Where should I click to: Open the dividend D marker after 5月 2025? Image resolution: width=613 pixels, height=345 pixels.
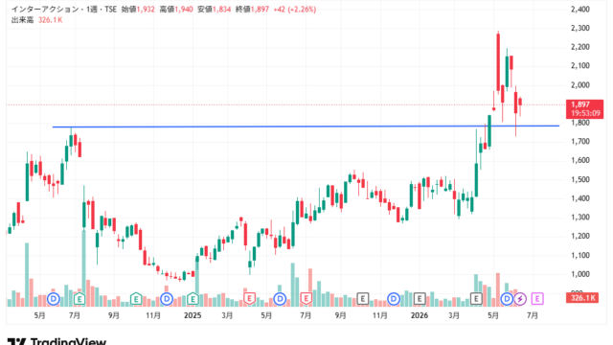tap(280, 299)
